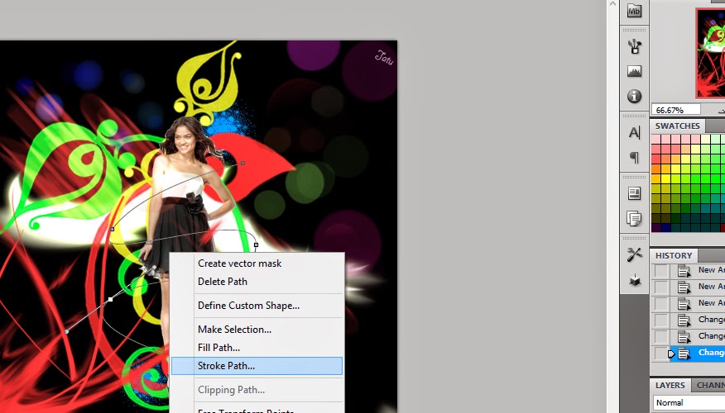
Task: Set history brush source on highlighted Change state
Action: pos(661,353)
